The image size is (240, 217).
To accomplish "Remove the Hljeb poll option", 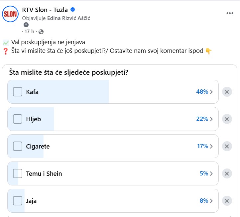I will [x=227, y=119].
